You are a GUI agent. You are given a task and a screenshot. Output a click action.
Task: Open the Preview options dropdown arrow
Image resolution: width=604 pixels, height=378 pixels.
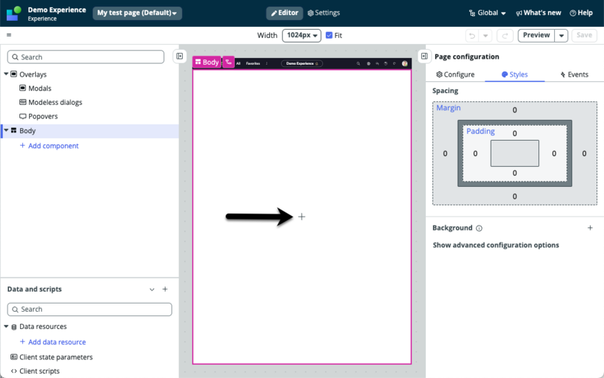click(x=561, y=36)
